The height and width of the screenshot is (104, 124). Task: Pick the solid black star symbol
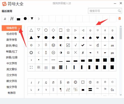68,38
